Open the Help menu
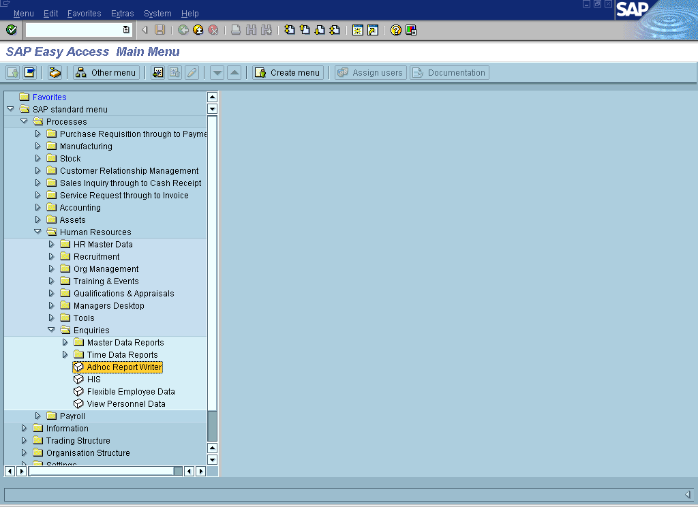This screenshot has width=698, height=507. 190,14
